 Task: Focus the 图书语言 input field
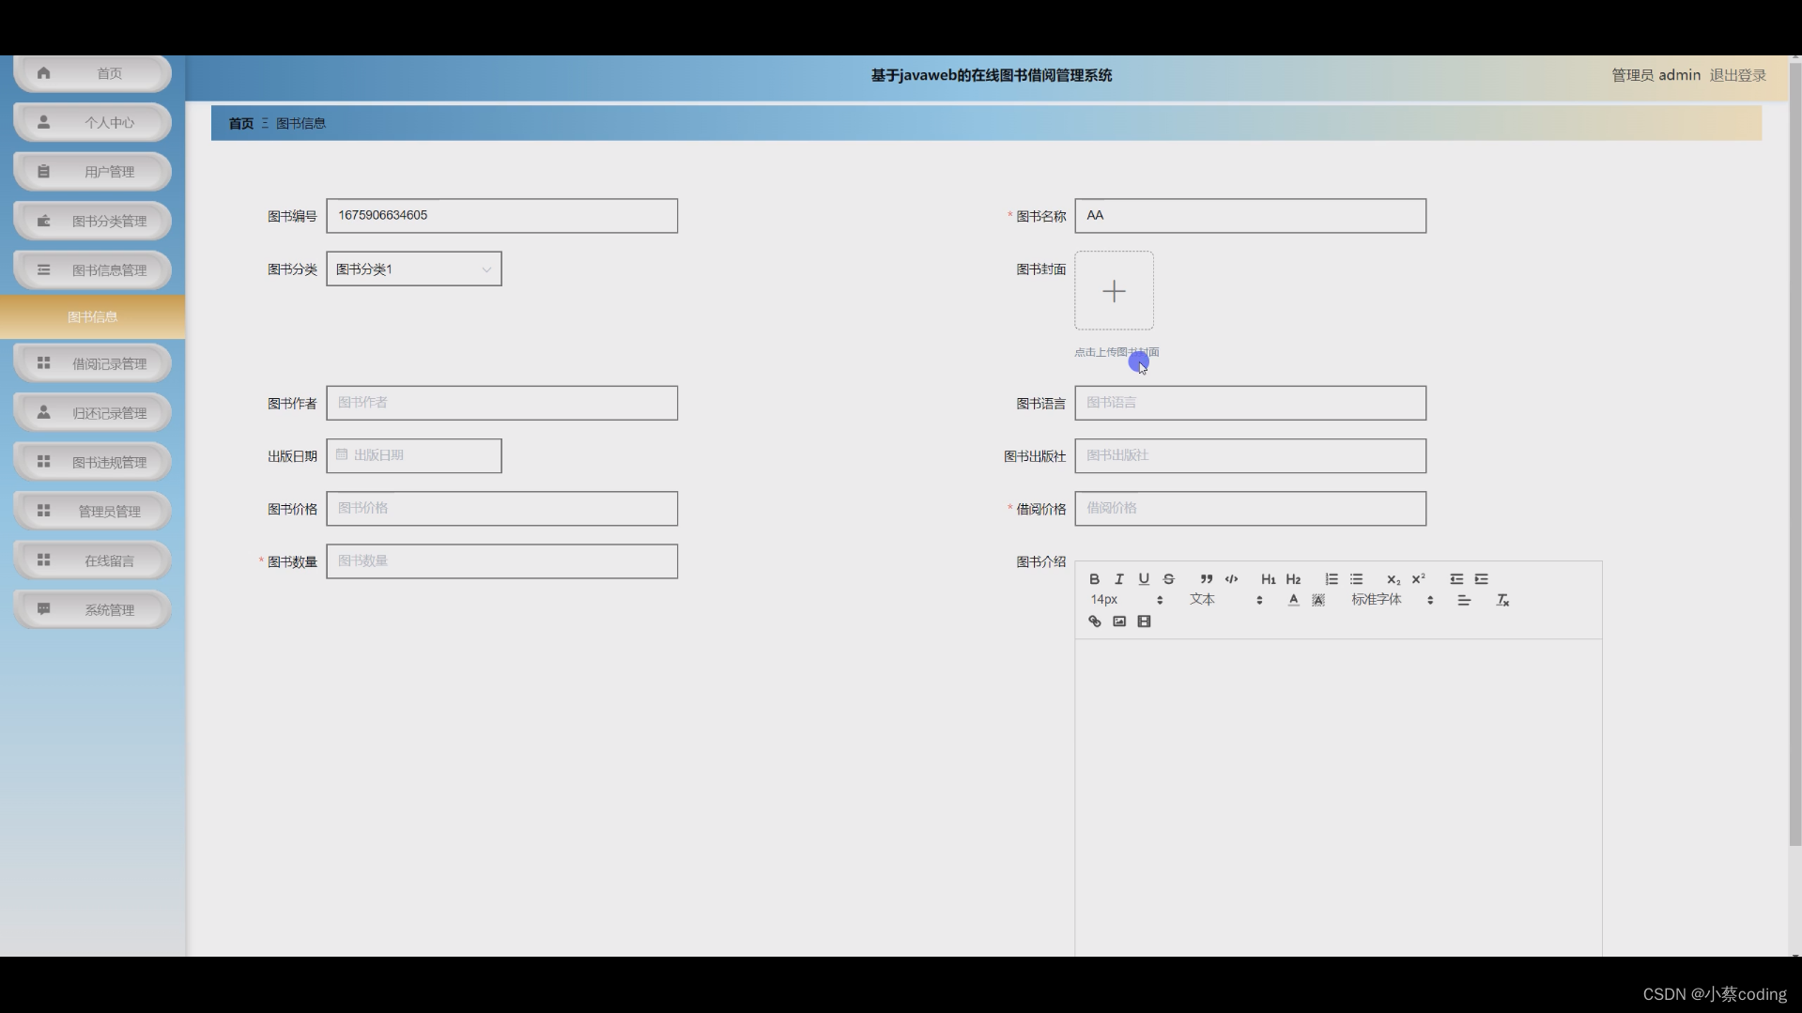click(x=1250, y=403)
